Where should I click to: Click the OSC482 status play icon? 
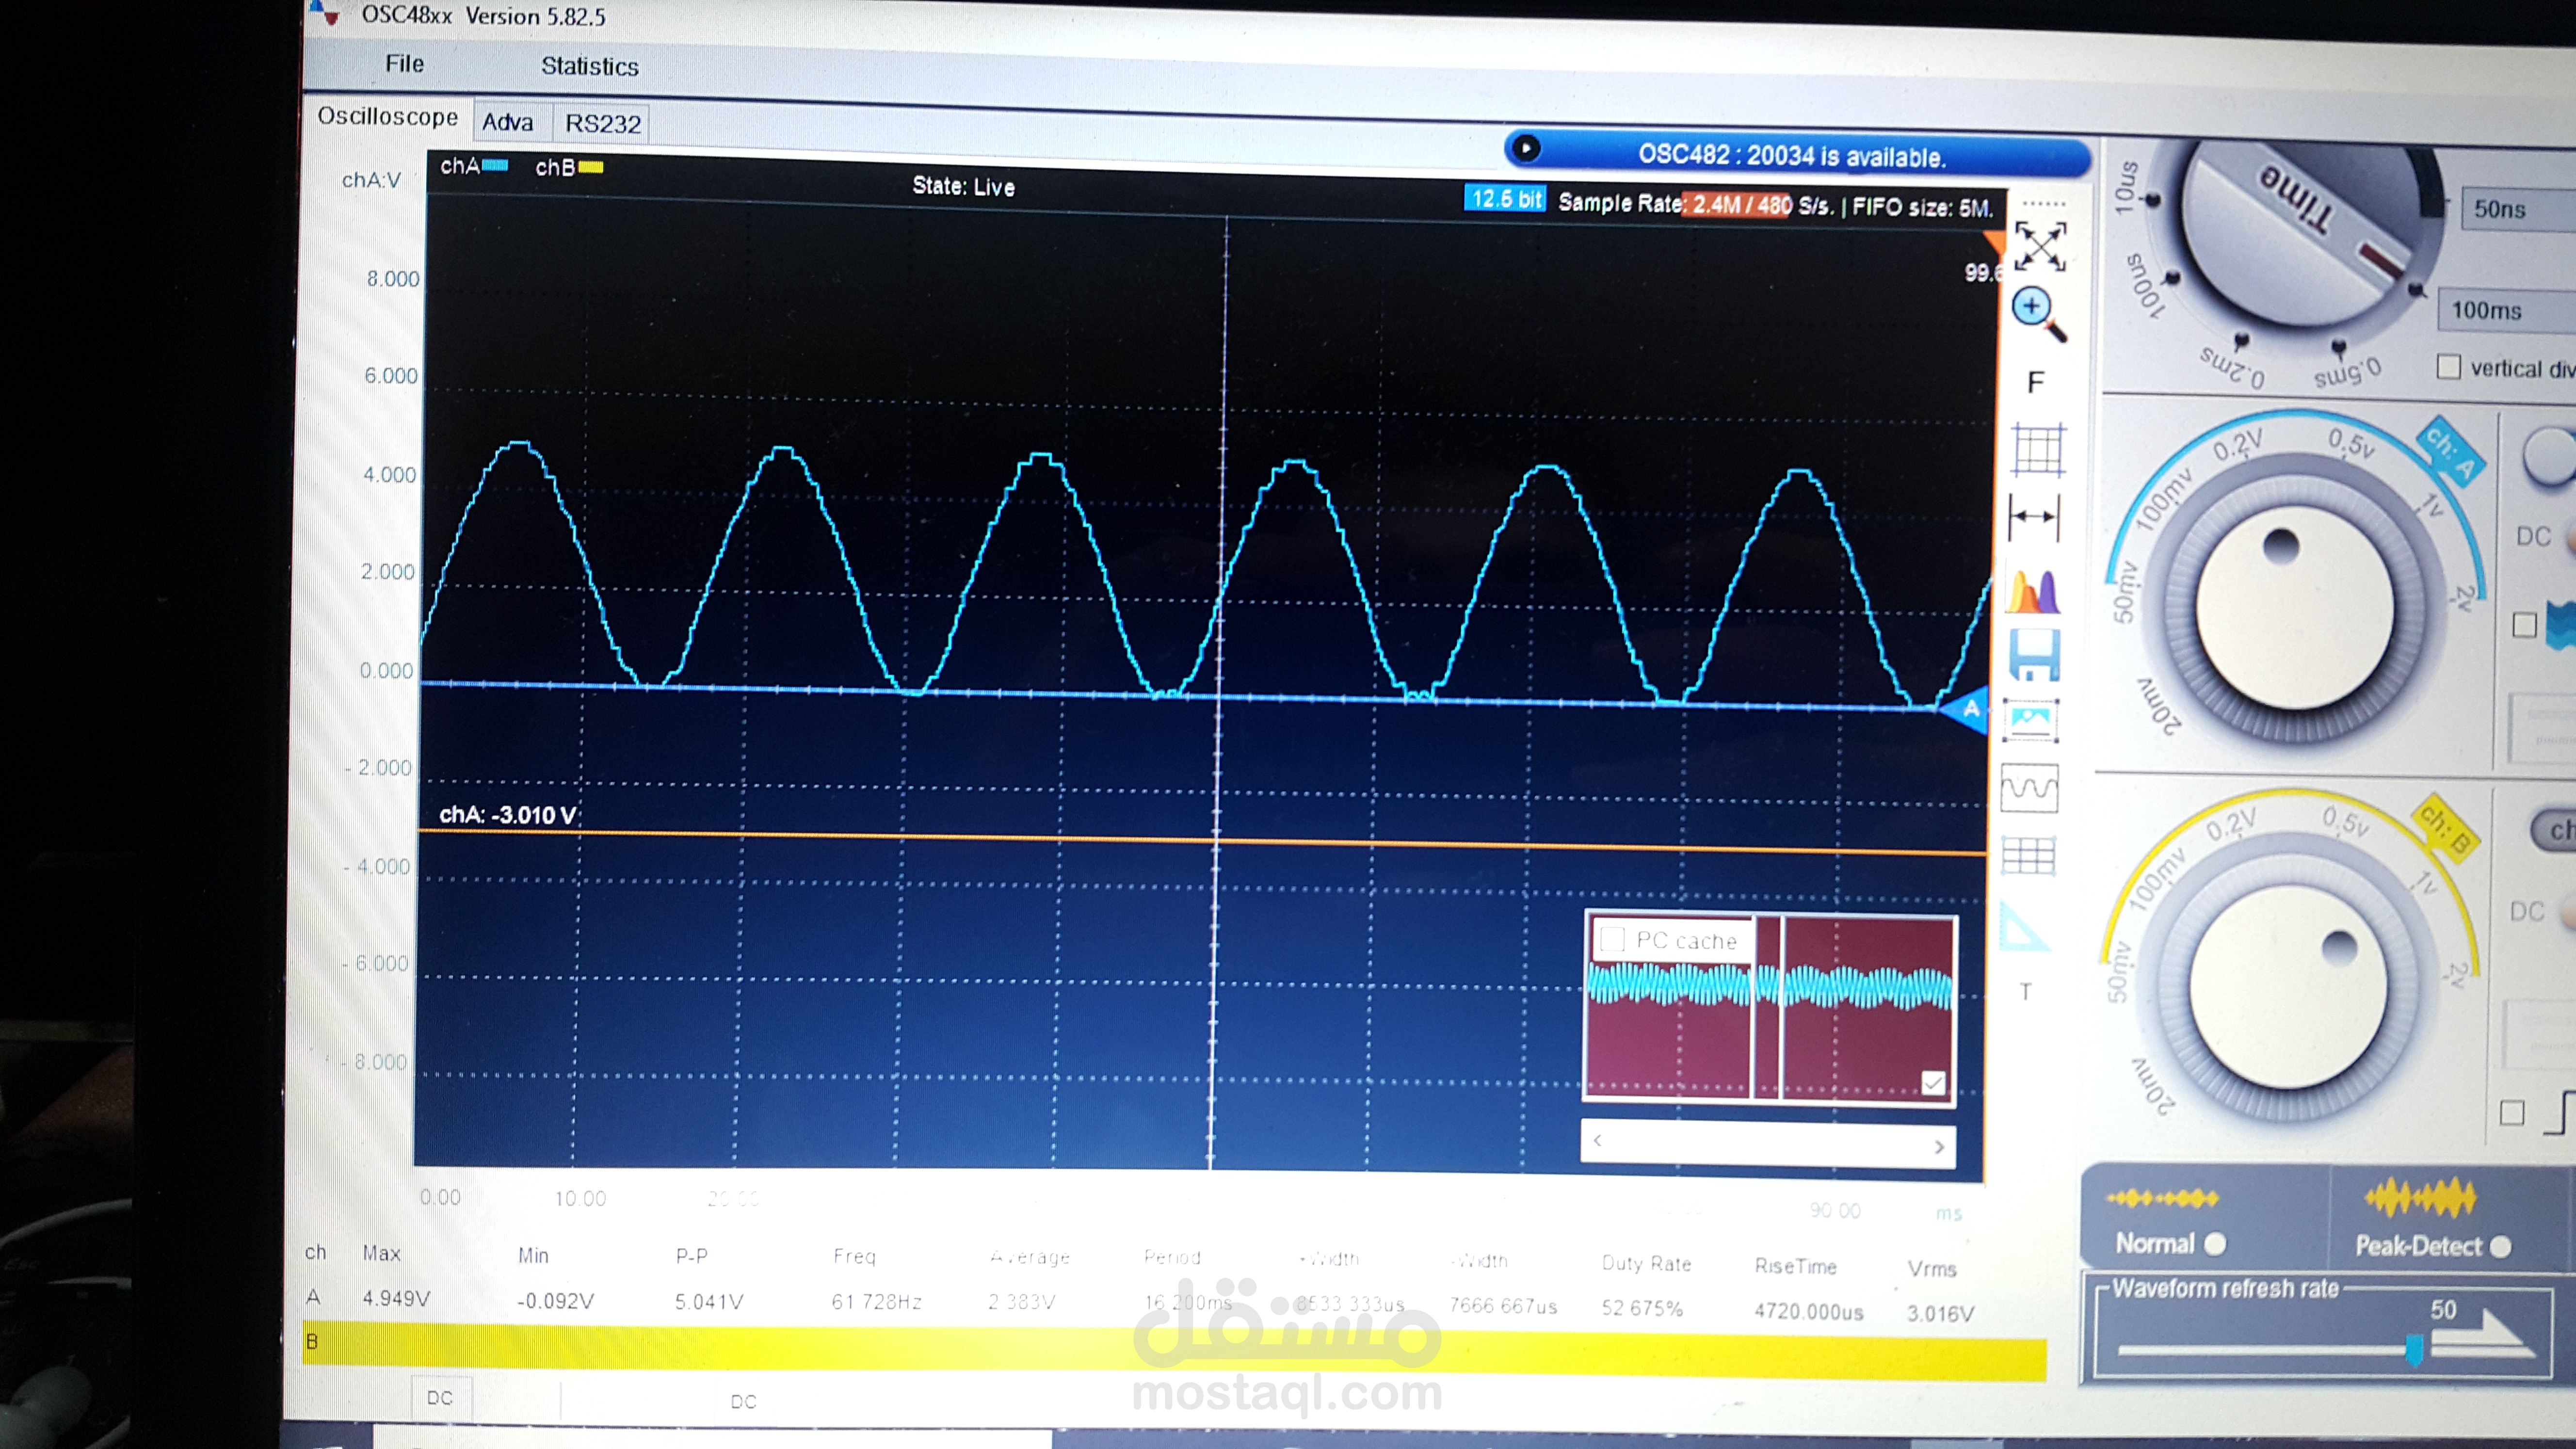(1525, 149)
